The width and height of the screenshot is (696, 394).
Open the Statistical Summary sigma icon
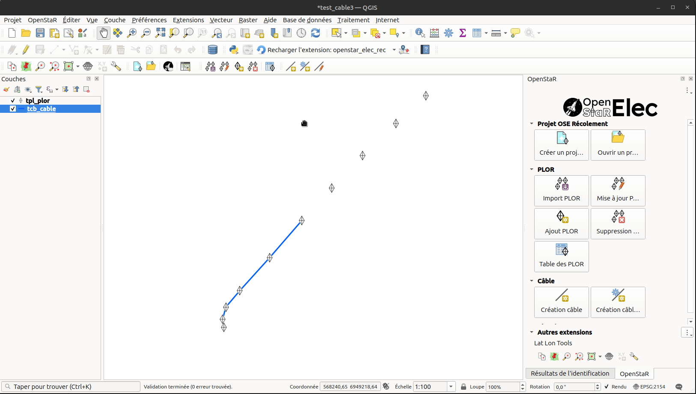click(463, 33)
